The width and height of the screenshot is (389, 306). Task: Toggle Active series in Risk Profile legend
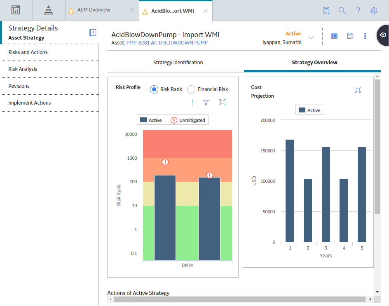(x=151, y=120)
